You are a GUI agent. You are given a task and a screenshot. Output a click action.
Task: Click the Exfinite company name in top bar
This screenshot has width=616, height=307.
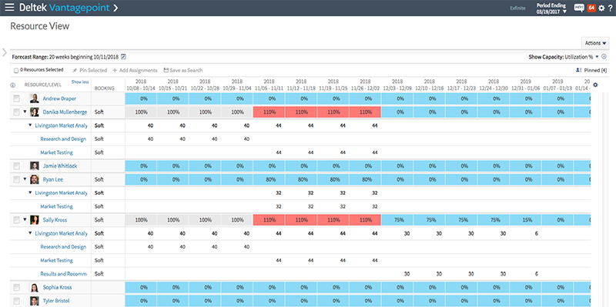pyautogui.click(x=517, y=8)
